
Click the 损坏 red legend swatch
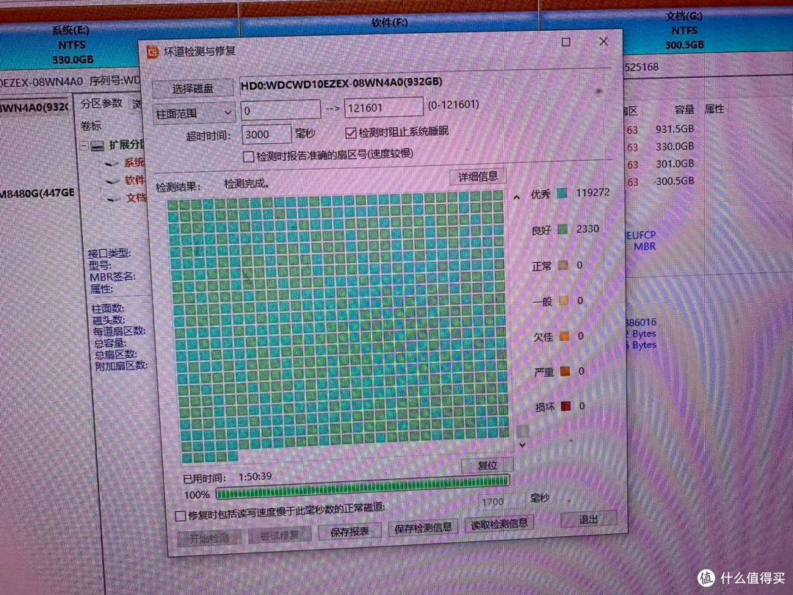(x=566, y=405)
